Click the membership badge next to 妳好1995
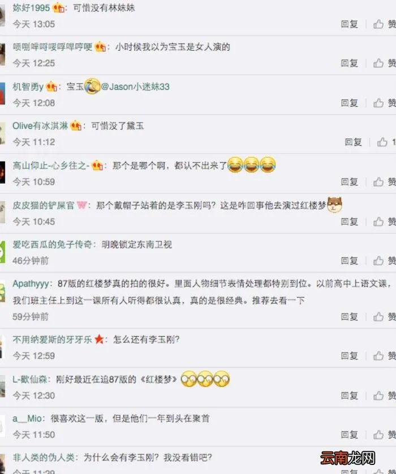396x474 pixels. (x=58, y=8)
